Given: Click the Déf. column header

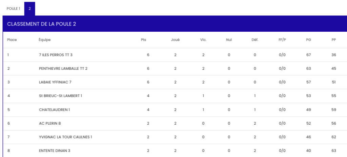Looking at the screenshot, I should pos(255,40).
